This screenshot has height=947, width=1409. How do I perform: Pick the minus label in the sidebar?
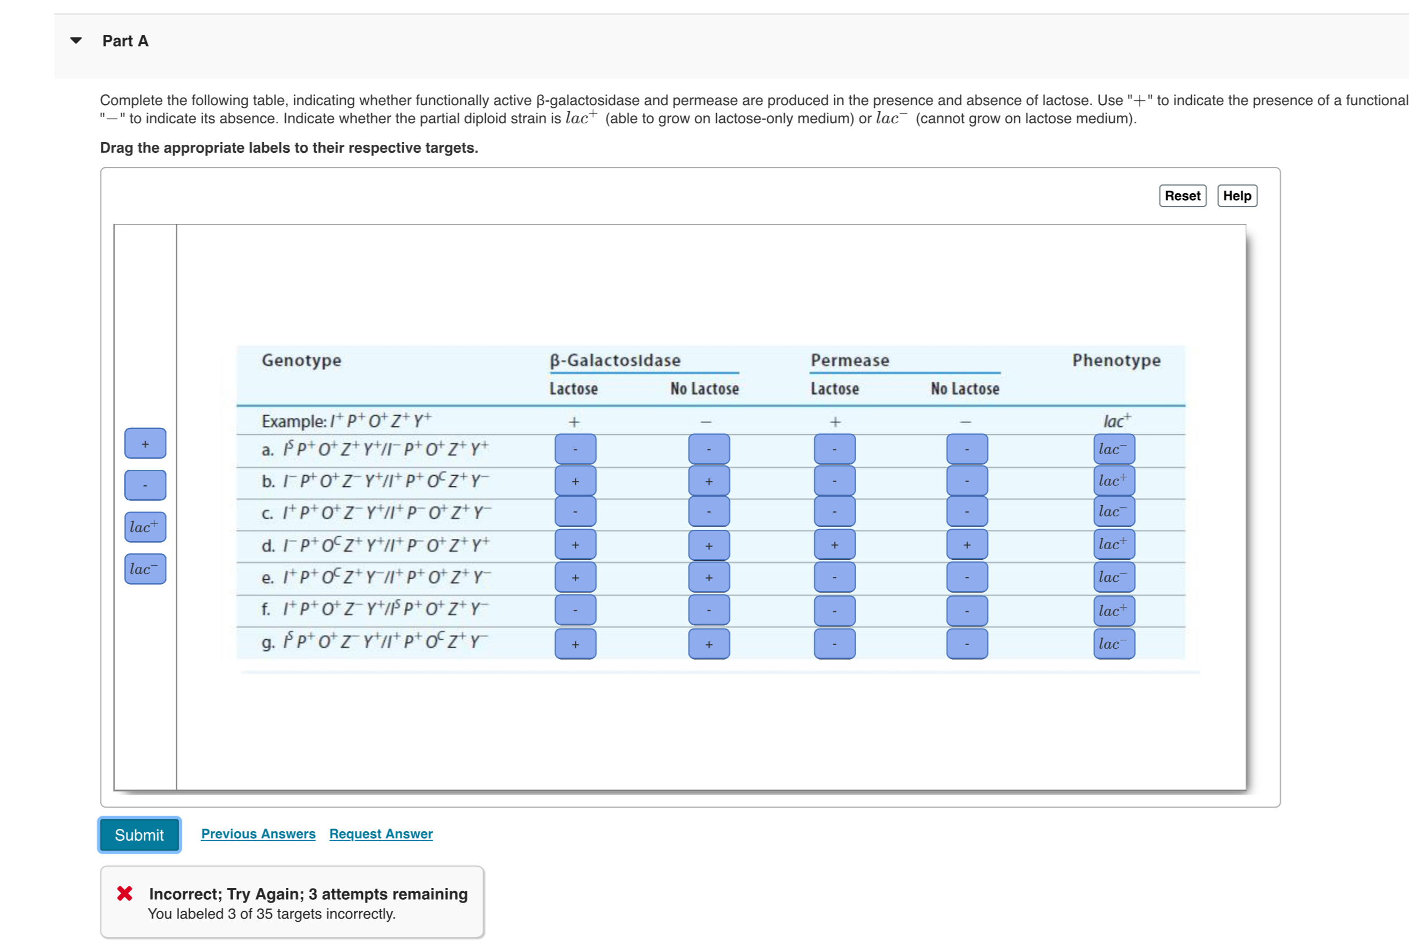tap(145, 485)
